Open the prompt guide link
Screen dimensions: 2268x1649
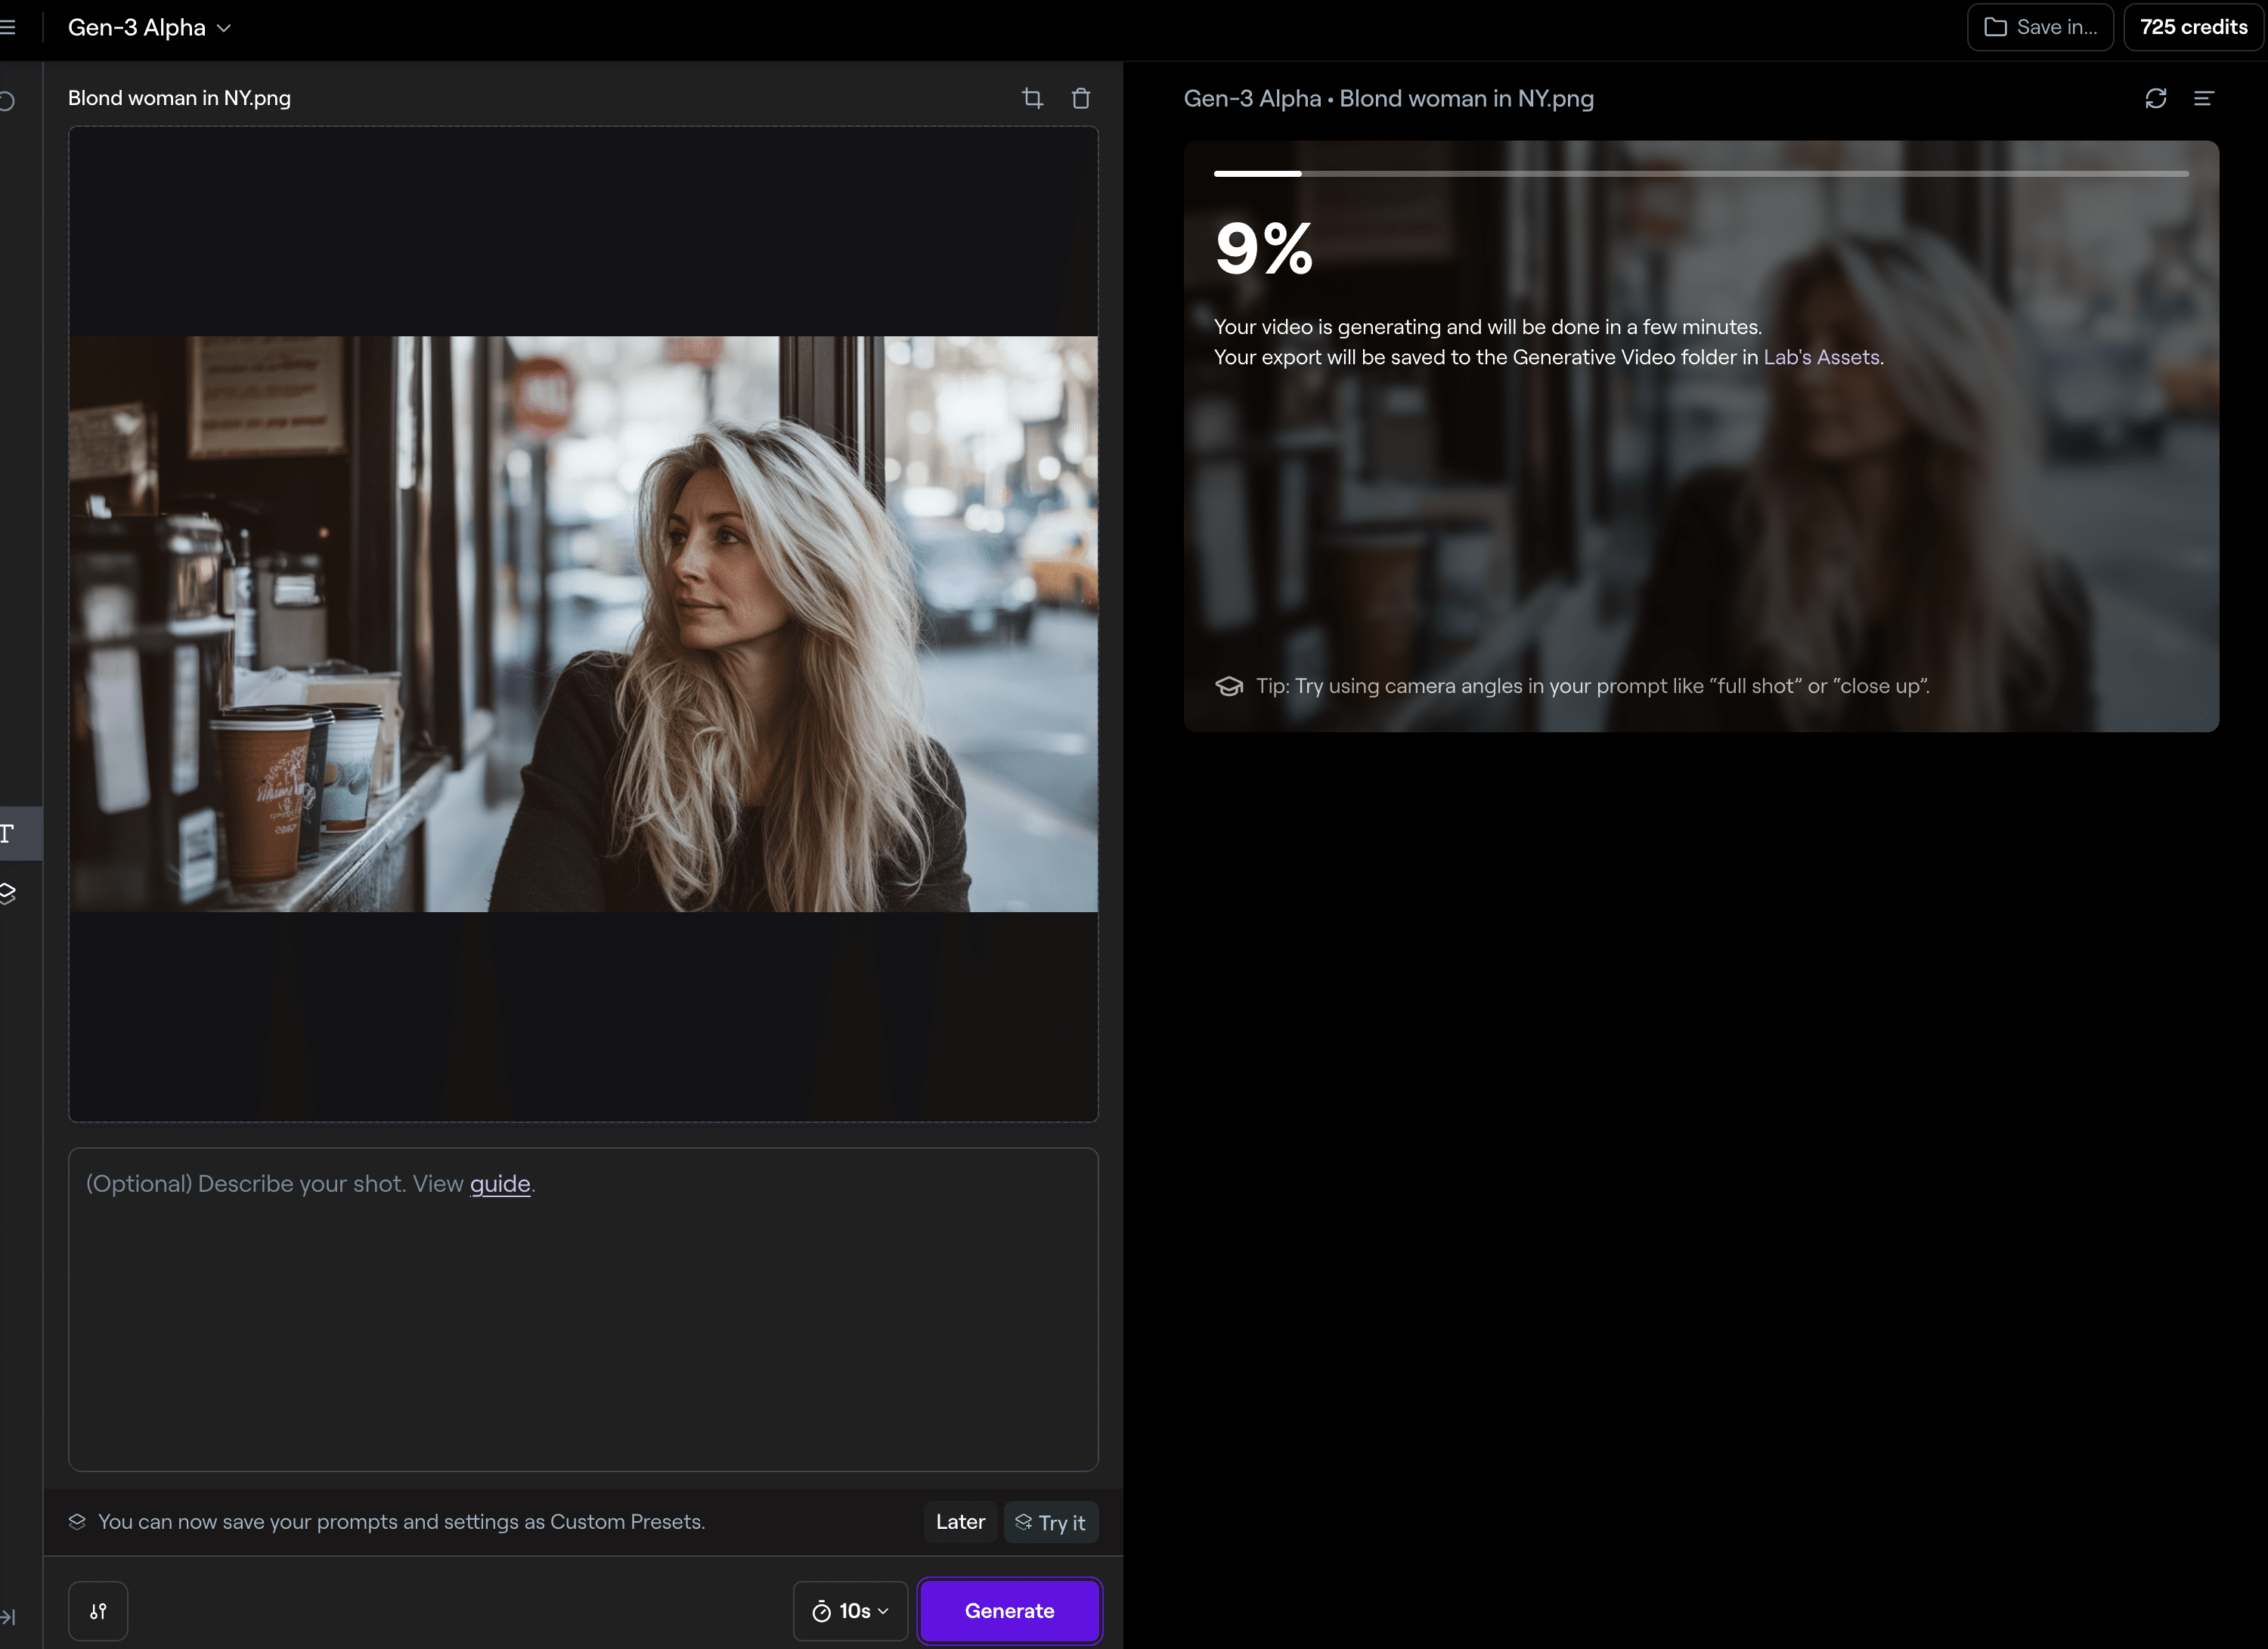(500, 1183)
